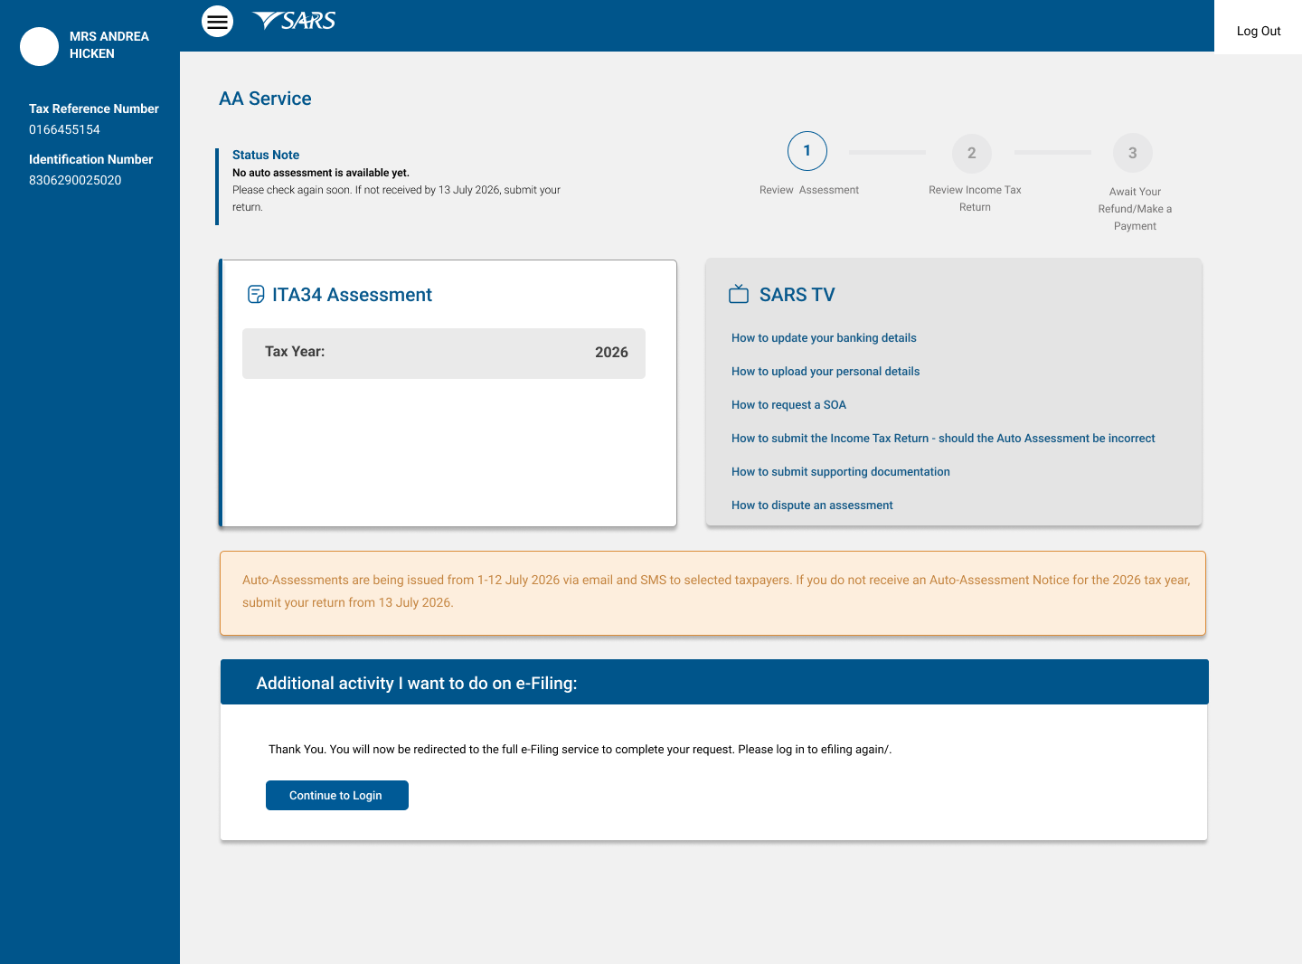Image resolution: width=1302 pixels, height=964 pixels.
Task: Click the AA Service page title
Action: coord(265,99)
